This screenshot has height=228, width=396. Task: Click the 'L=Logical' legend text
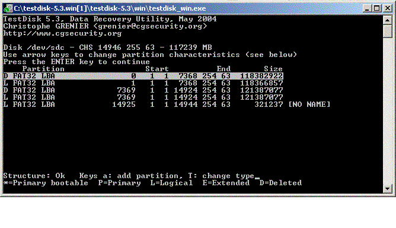coord(171,183)
